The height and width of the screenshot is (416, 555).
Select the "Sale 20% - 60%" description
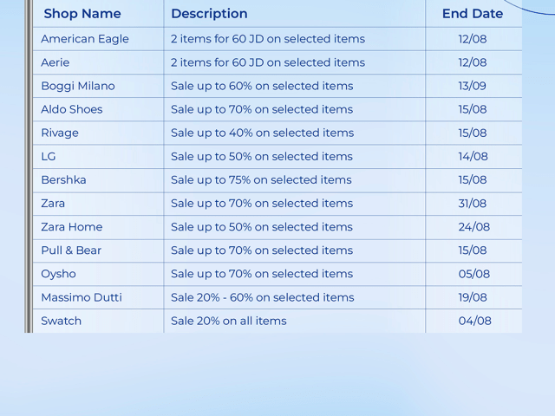[263, 296]
